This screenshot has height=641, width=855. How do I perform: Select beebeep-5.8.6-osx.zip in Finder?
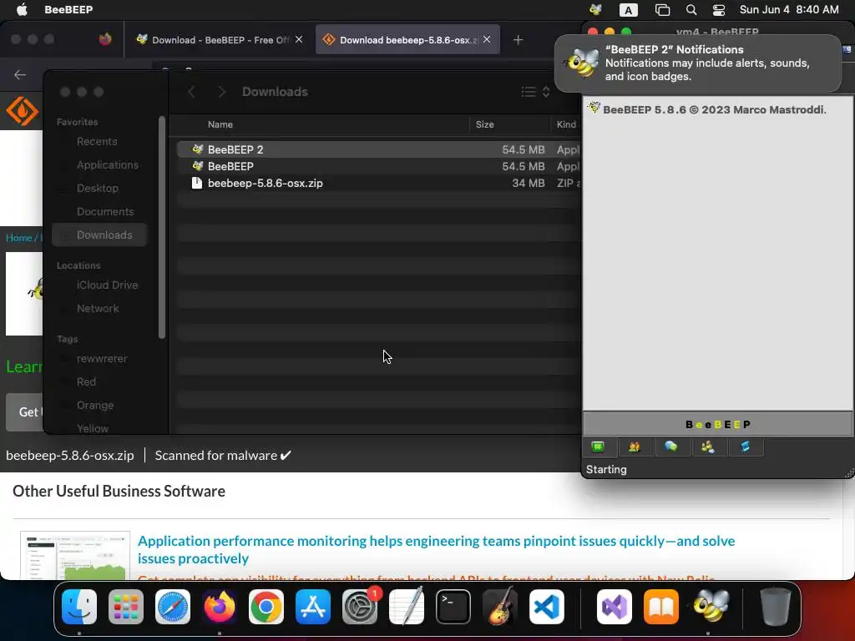point(378,183)
